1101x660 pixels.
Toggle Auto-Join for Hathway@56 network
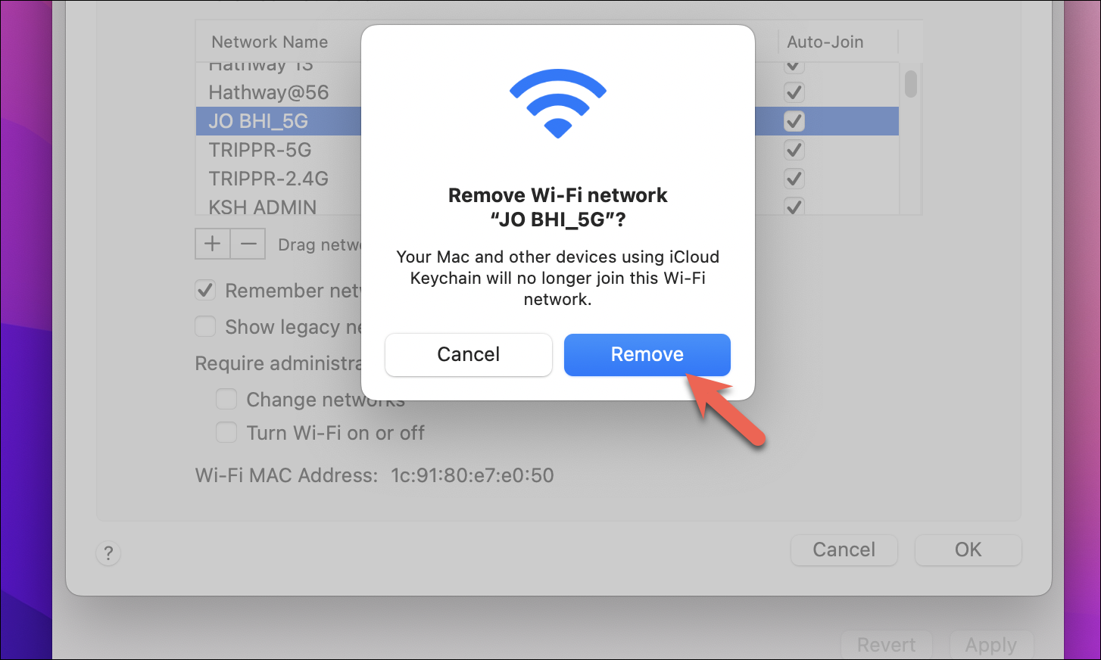click(x=794, y=92)
